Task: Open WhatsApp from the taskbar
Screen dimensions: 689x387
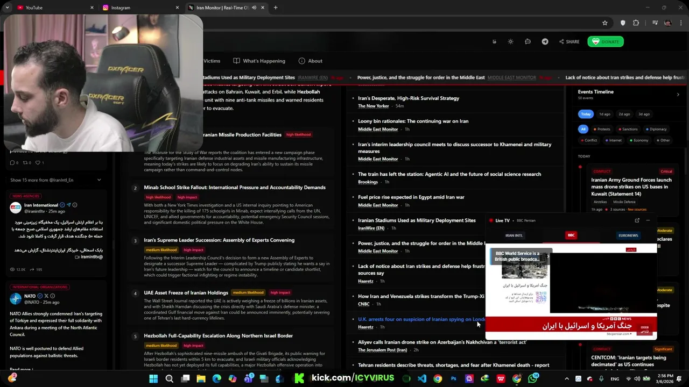Action: [x=533, y=378]
